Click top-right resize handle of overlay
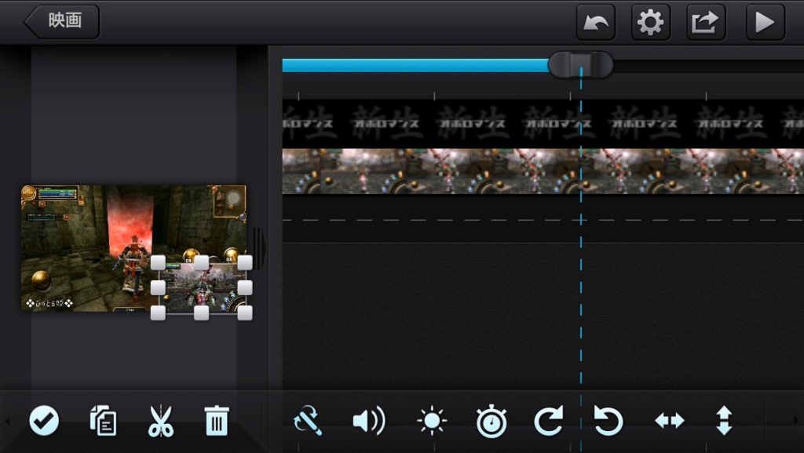This screenshot has width=804, height=453. [x=245, y=263]
